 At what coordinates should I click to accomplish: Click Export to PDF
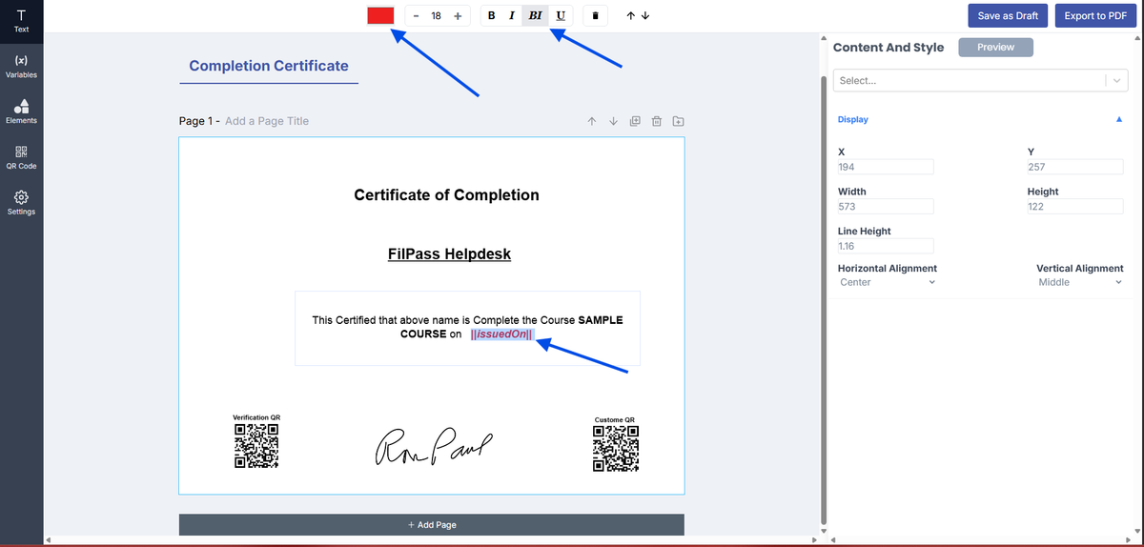[x=1096, y=15]
